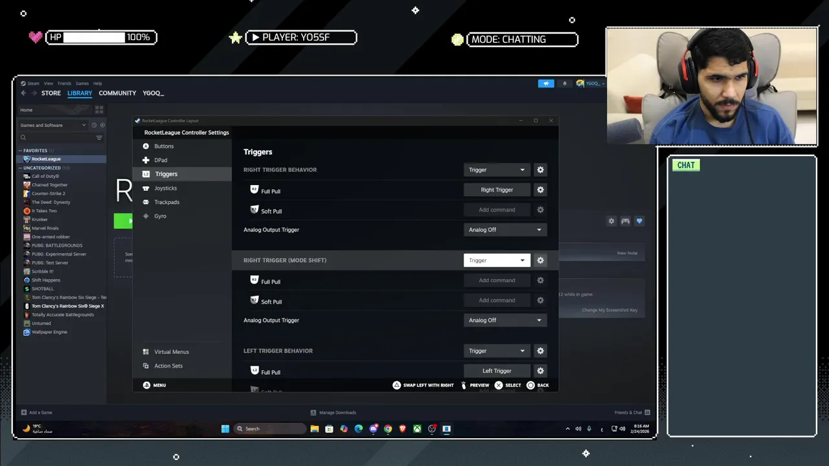Viewport: 829px width, 466px height.
Task: Open the Friends menu in Steam
Action: coord(64,83)
